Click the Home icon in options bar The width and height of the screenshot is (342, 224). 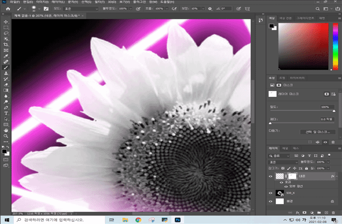8,9
